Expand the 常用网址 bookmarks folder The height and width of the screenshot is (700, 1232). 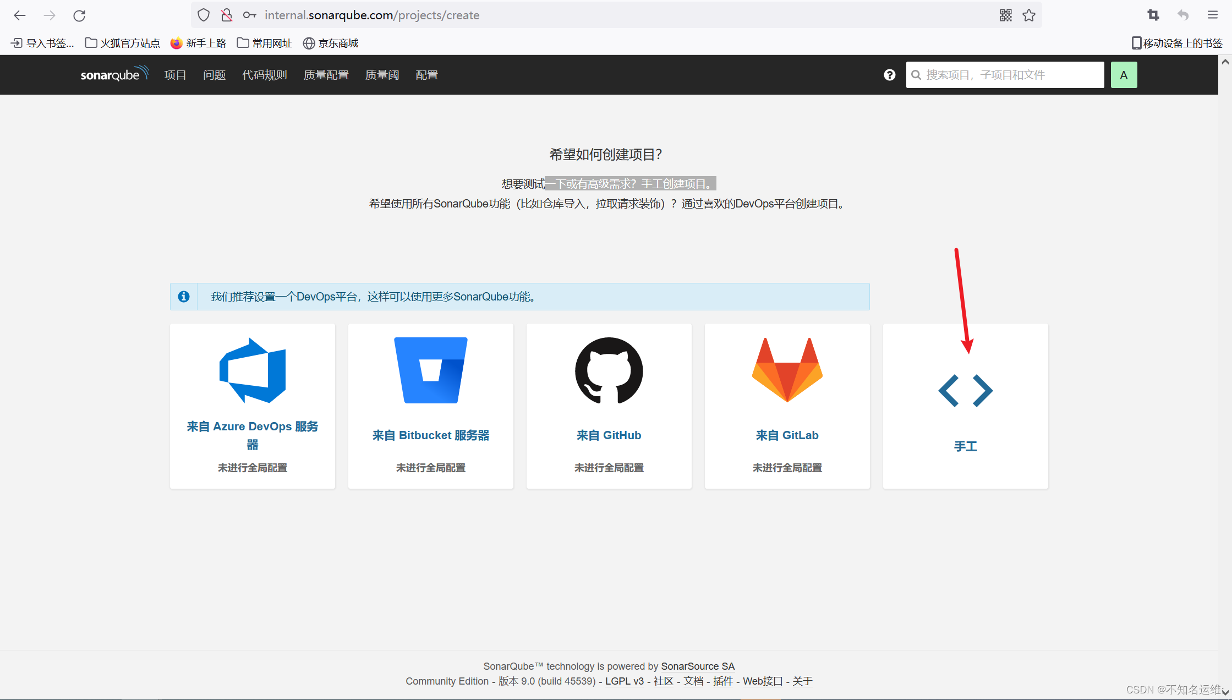(264, 42)
